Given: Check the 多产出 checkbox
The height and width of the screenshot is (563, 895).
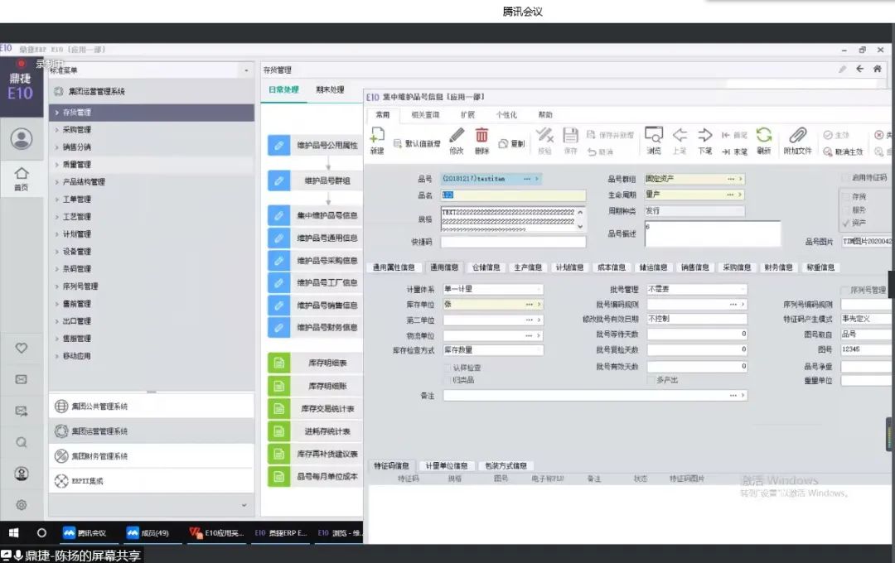Looking at the screenshot, I should (x=651, y=380).
